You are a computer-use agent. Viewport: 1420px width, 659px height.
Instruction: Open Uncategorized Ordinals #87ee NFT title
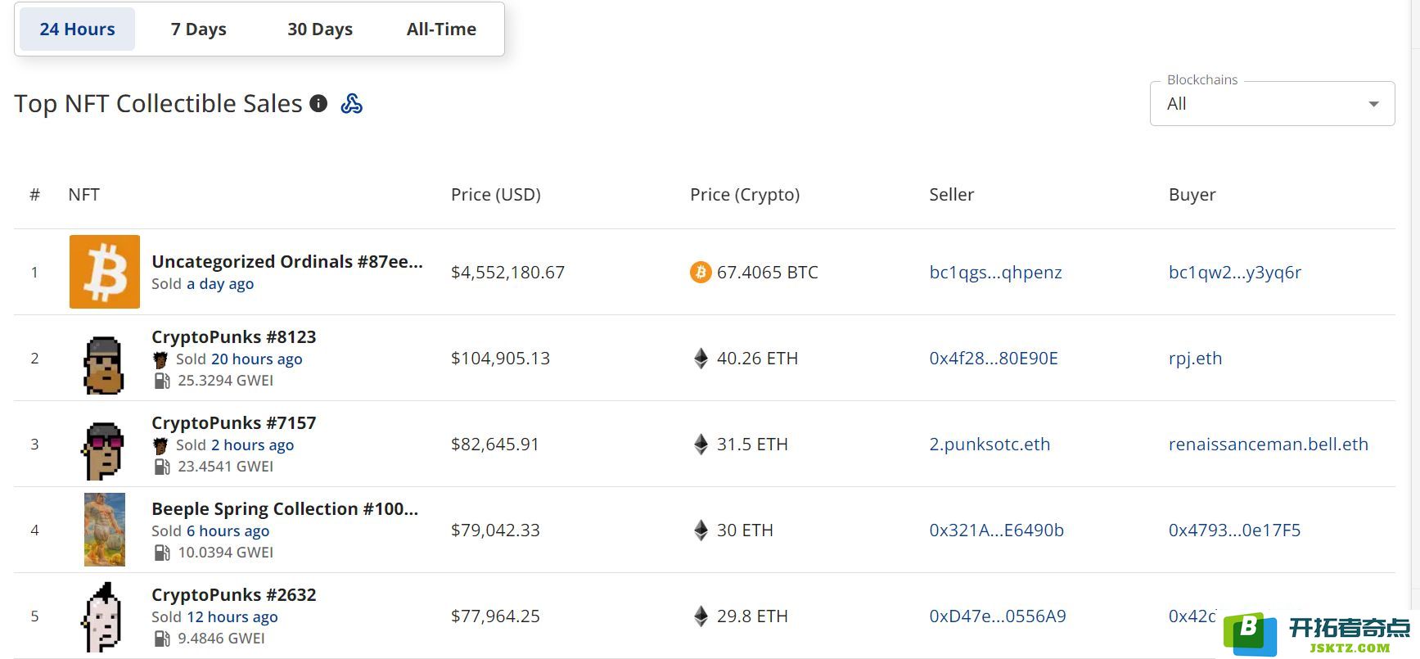click(286, 262)
